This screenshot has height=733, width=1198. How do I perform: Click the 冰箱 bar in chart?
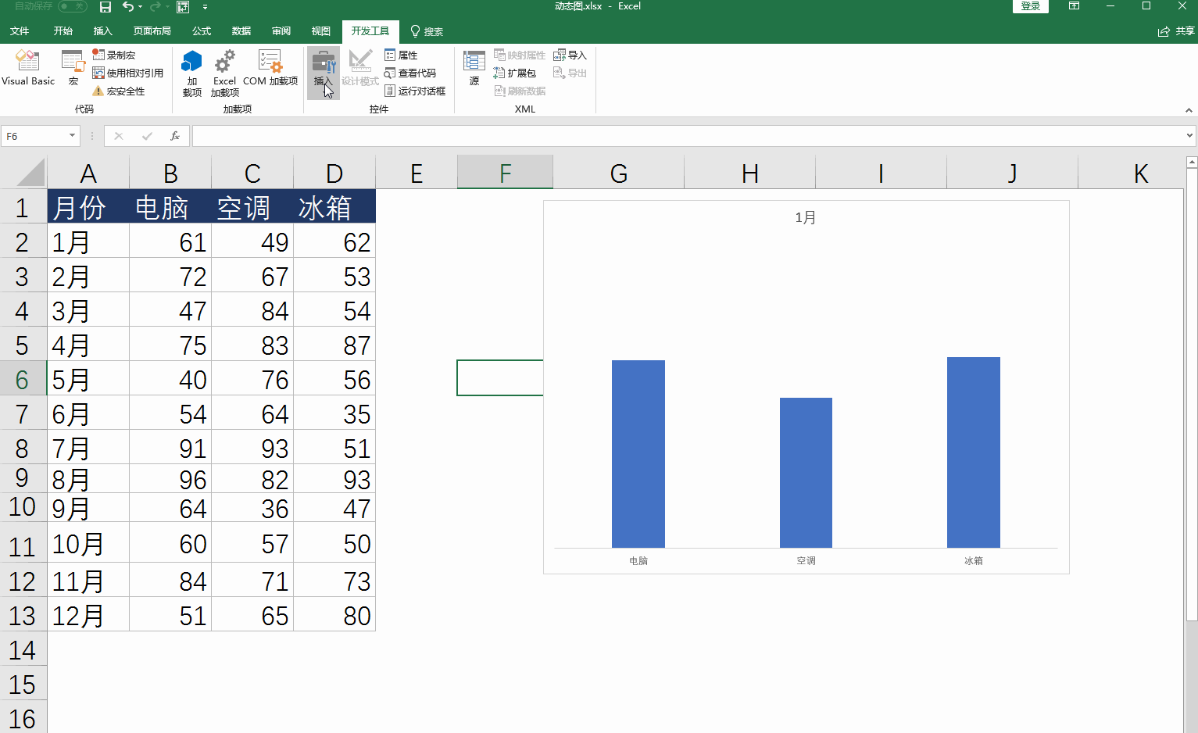[974, 452]
